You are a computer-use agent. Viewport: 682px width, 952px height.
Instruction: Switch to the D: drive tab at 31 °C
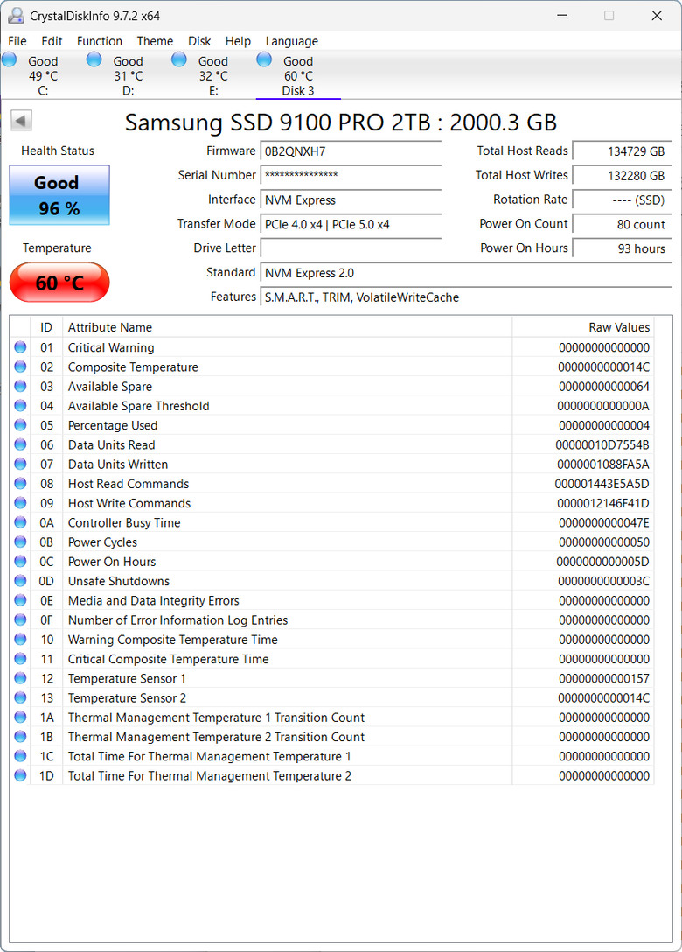pyautogui.click(x=128, y=75)
